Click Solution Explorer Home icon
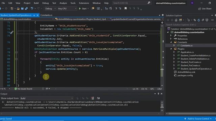The width and height of the screenshot is (216, 121). click(x=176, y=20)
